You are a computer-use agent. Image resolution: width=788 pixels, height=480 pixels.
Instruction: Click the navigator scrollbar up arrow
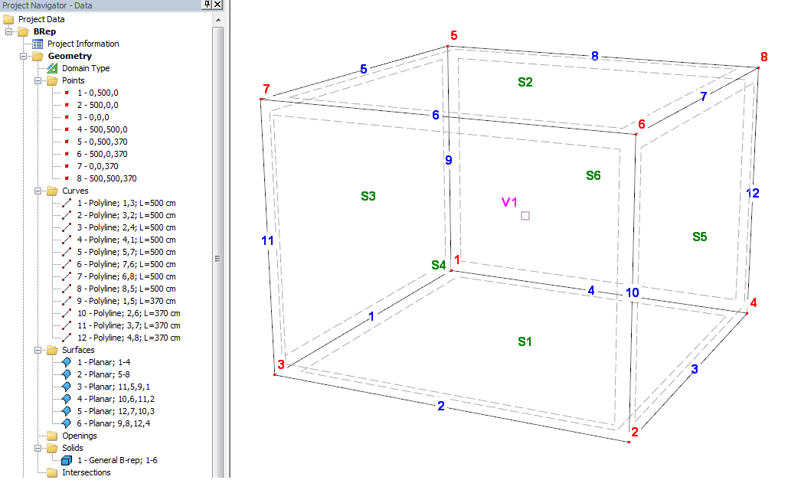click(218, 20)
